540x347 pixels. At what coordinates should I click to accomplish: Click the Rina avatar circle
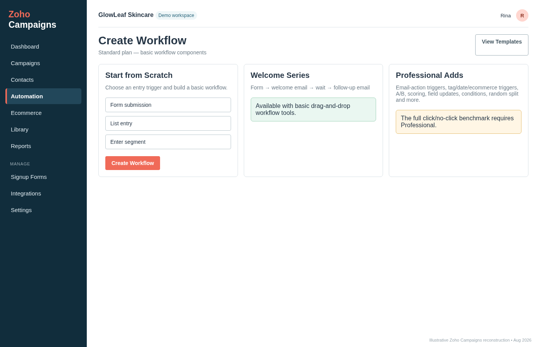click(522, 15)
